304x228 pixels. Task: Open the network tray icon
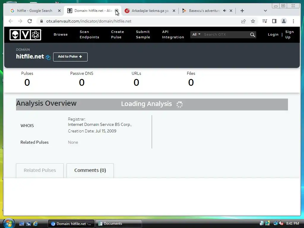pos(275,223)
